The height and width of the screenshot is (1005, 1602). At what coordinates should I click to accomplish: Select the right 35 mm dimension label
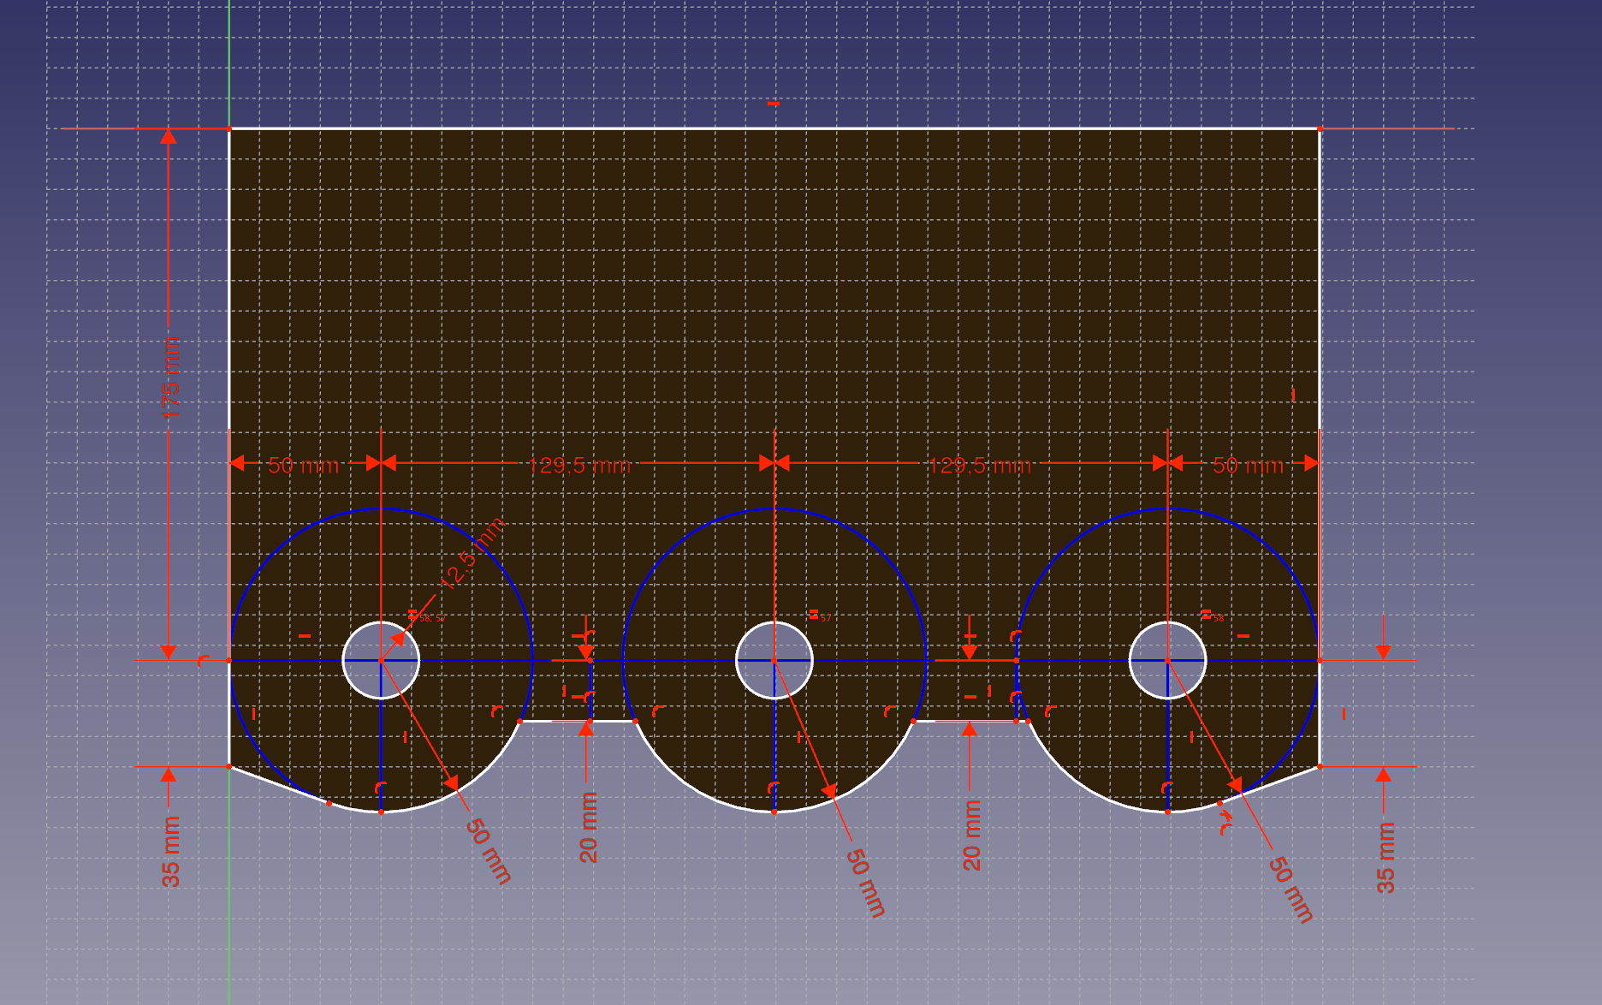point(1385,857)
